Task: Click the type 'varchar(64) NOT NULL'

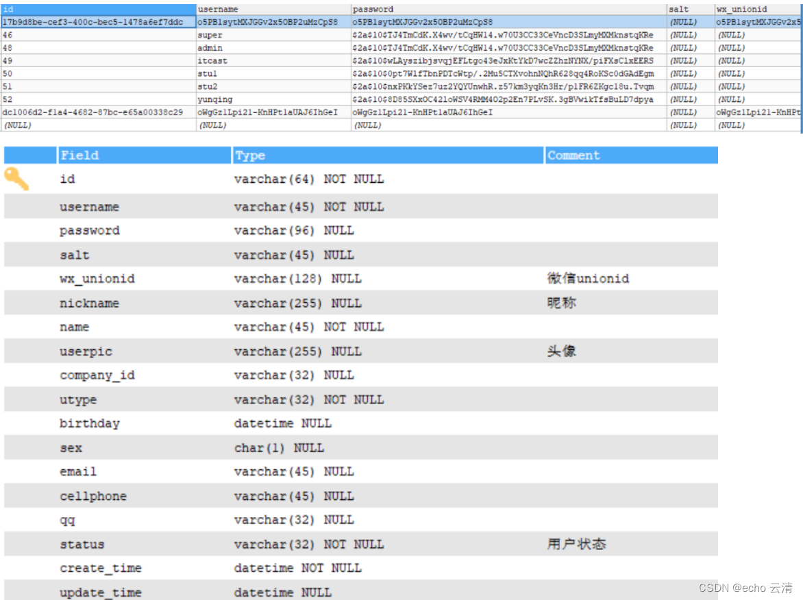Action: click(309, 179)
